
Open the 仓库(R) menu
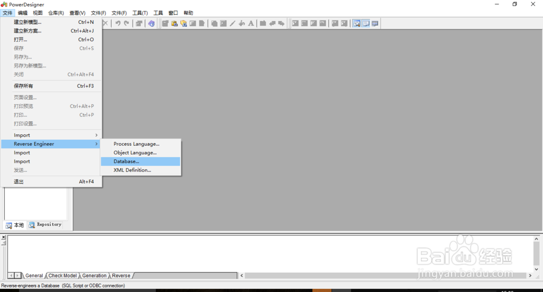point(56,13)
